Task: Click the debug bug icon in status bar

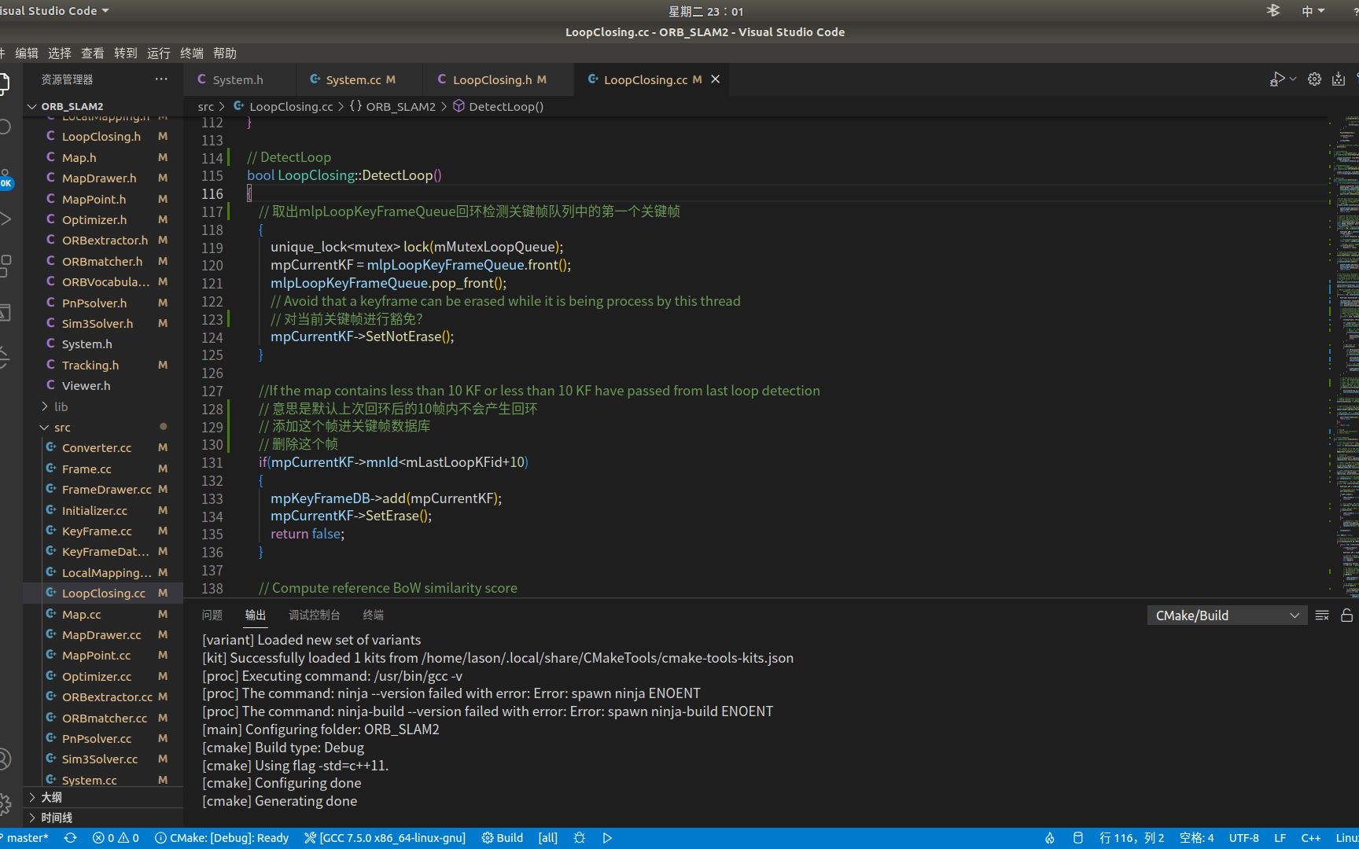Action: 580,838
